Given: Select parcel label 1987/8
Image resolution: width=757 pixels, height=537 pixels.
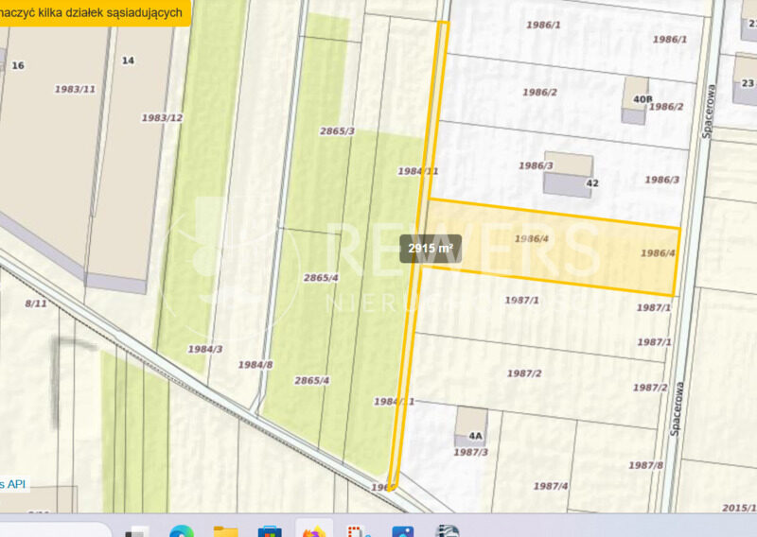Looking at the screenshot, I should click(x=646, y=465).
